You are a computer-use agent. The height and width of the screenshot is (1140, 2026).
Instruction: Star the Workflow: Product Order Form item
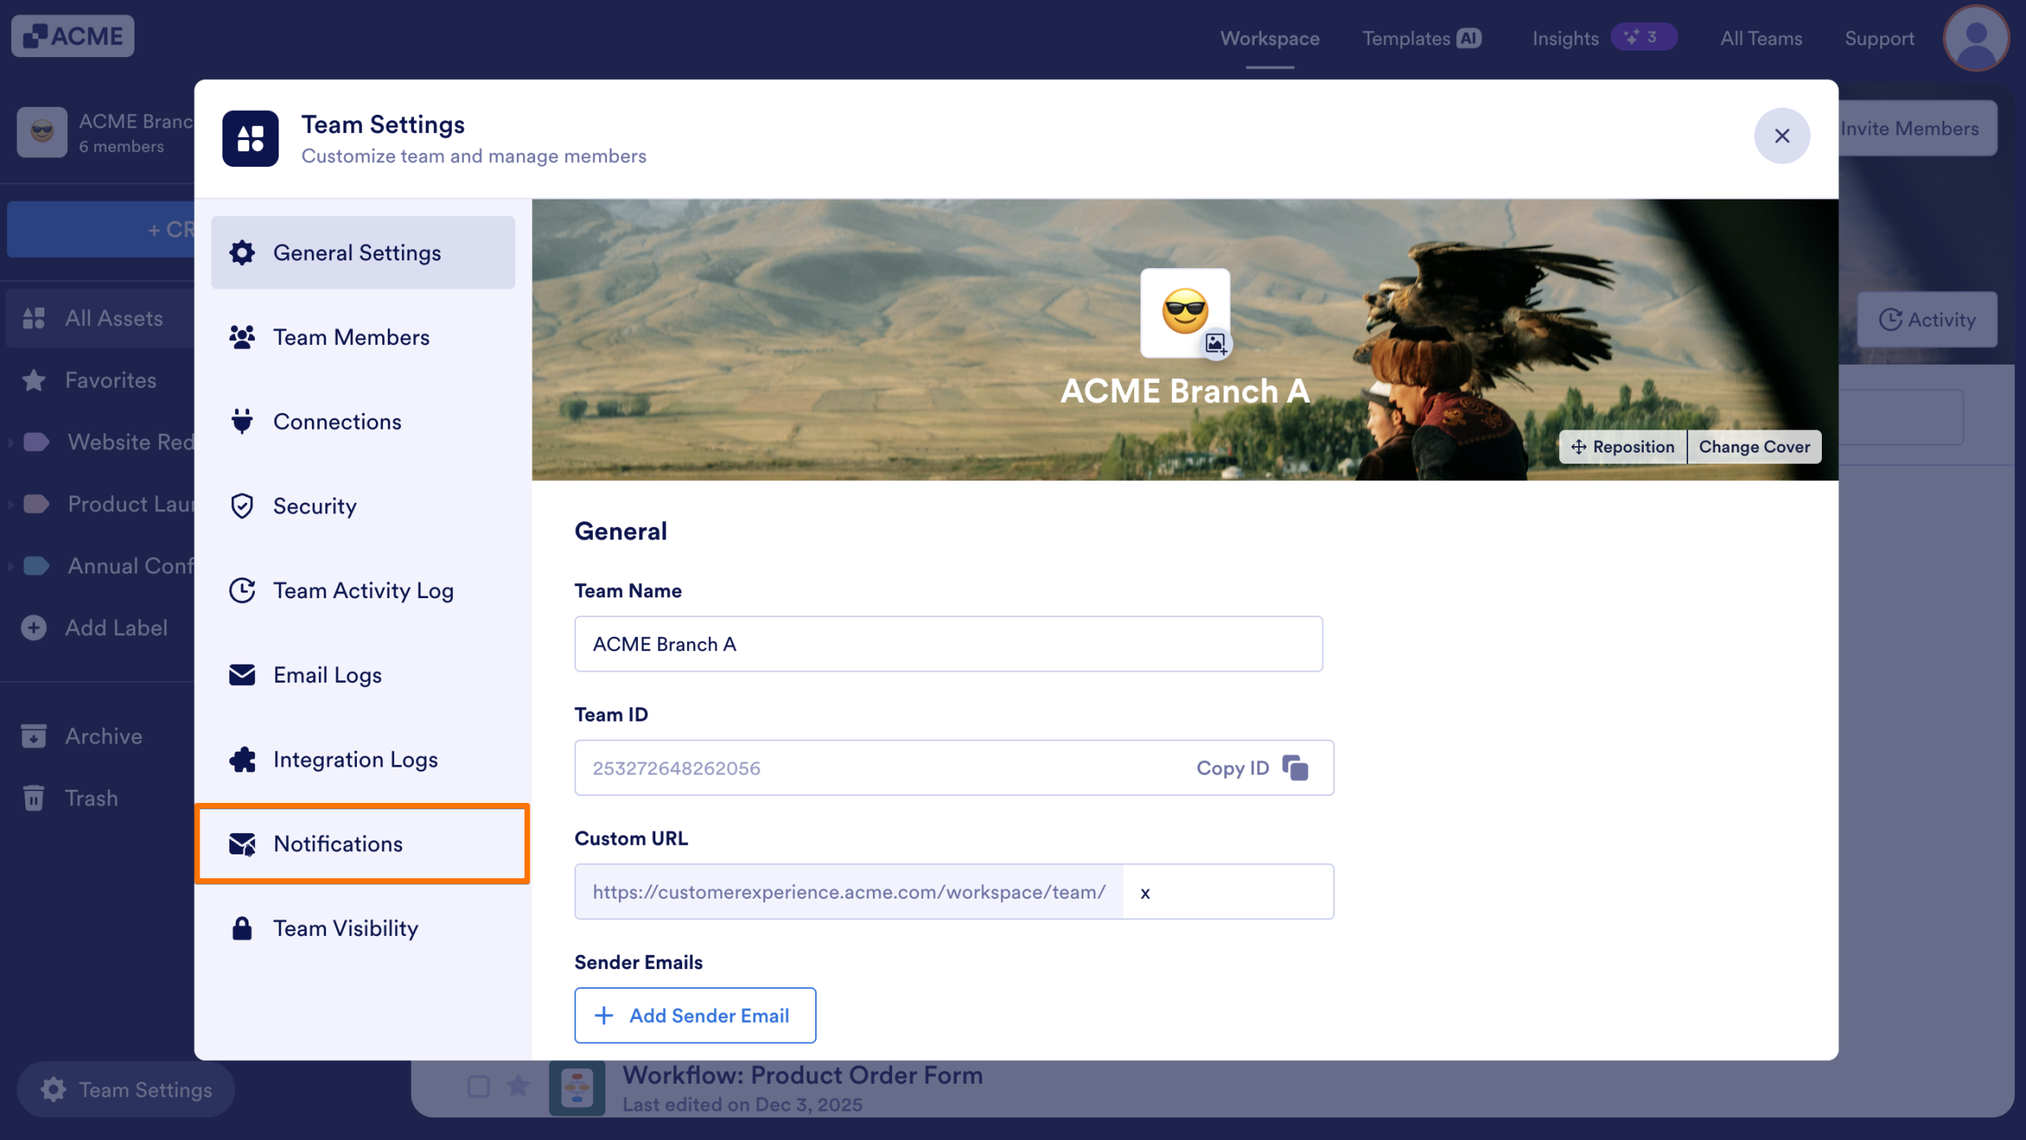[518, 1086]
